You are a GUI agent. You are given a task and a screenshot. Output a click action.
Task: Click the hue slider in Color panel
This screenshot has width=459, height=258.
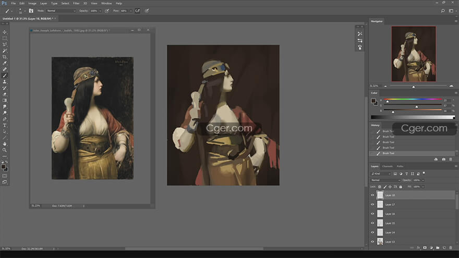pyautogui.click(x=413, y=99)
